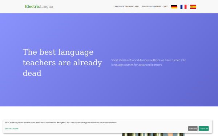Switch to Spanish via the Spanish flag
The width and height of the screenshot is (218, 136).
tap(193, 7)
